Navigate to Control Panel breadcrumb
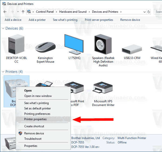The image size is (162, 152). coord(45,12)
